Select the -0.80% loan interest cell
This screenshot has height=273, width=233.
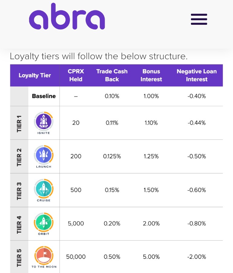pos(197,223)
